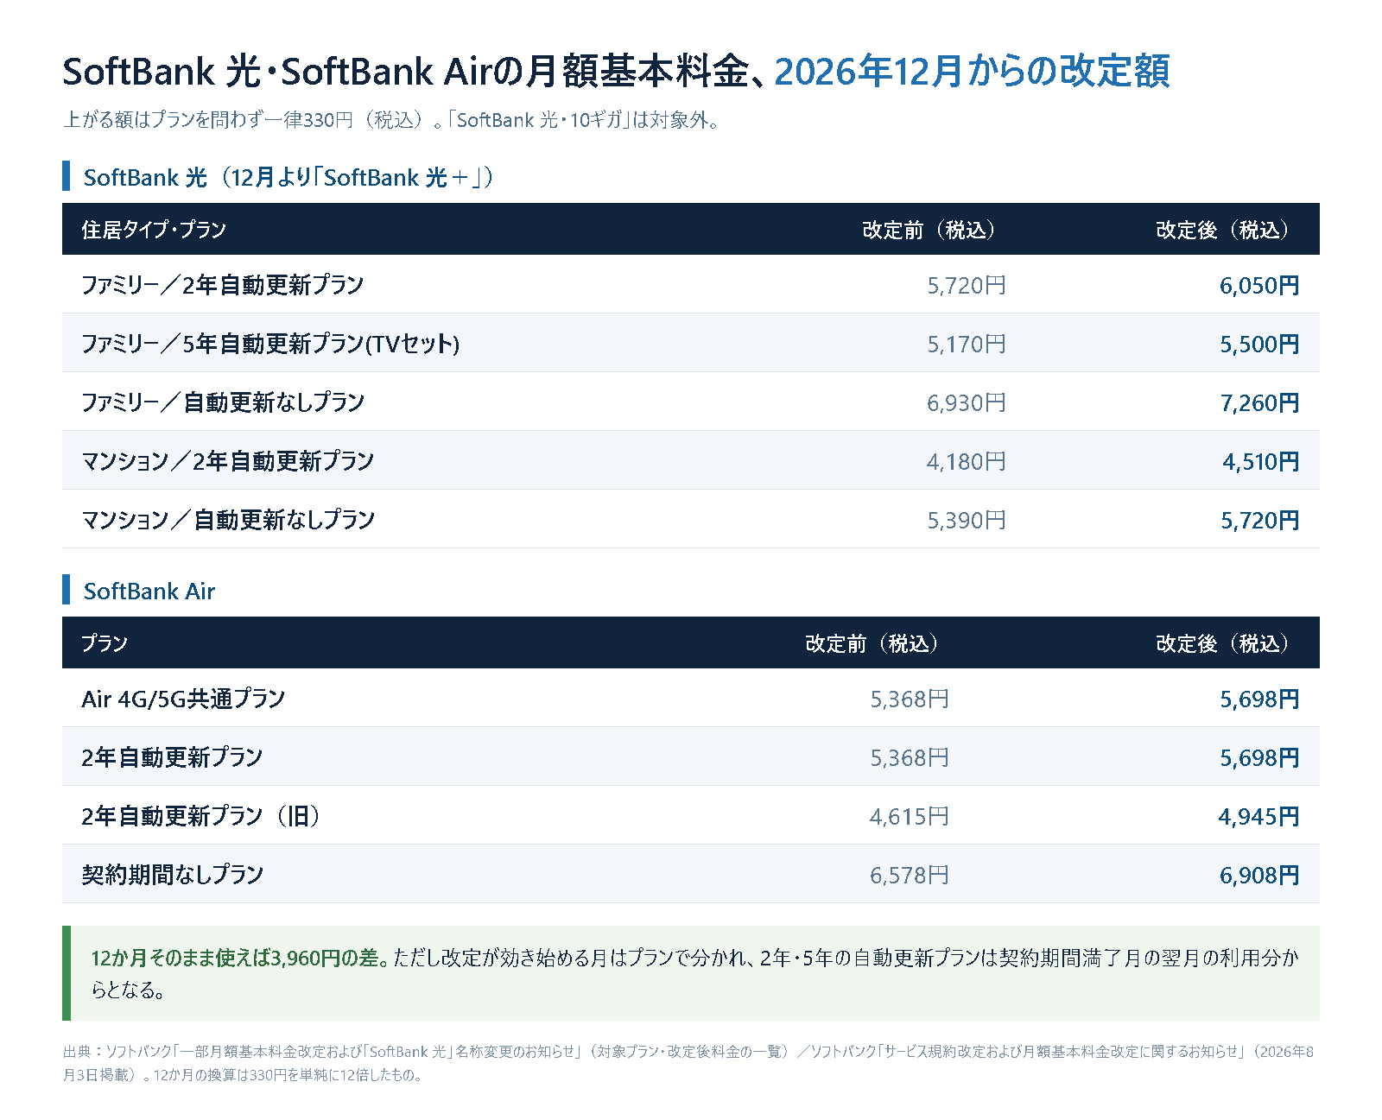The image size is (1382, 1120).
Task: Select ファミリー／自動更新なしプラン row label
Action: click(x=223, y=402)
